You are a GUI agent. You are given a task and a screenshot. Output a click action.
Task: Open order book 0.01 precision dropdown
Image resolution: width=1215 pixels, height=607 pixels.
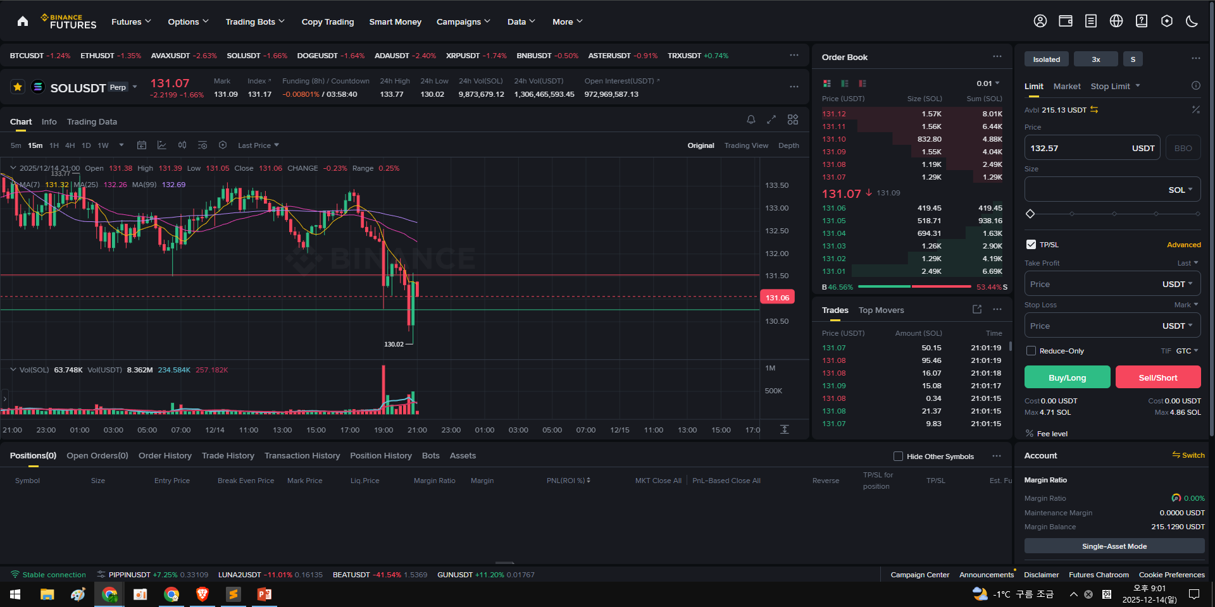[x=988, y=83]
